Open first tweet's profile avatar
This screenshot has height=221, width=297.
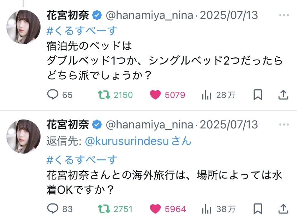[24, 27]
